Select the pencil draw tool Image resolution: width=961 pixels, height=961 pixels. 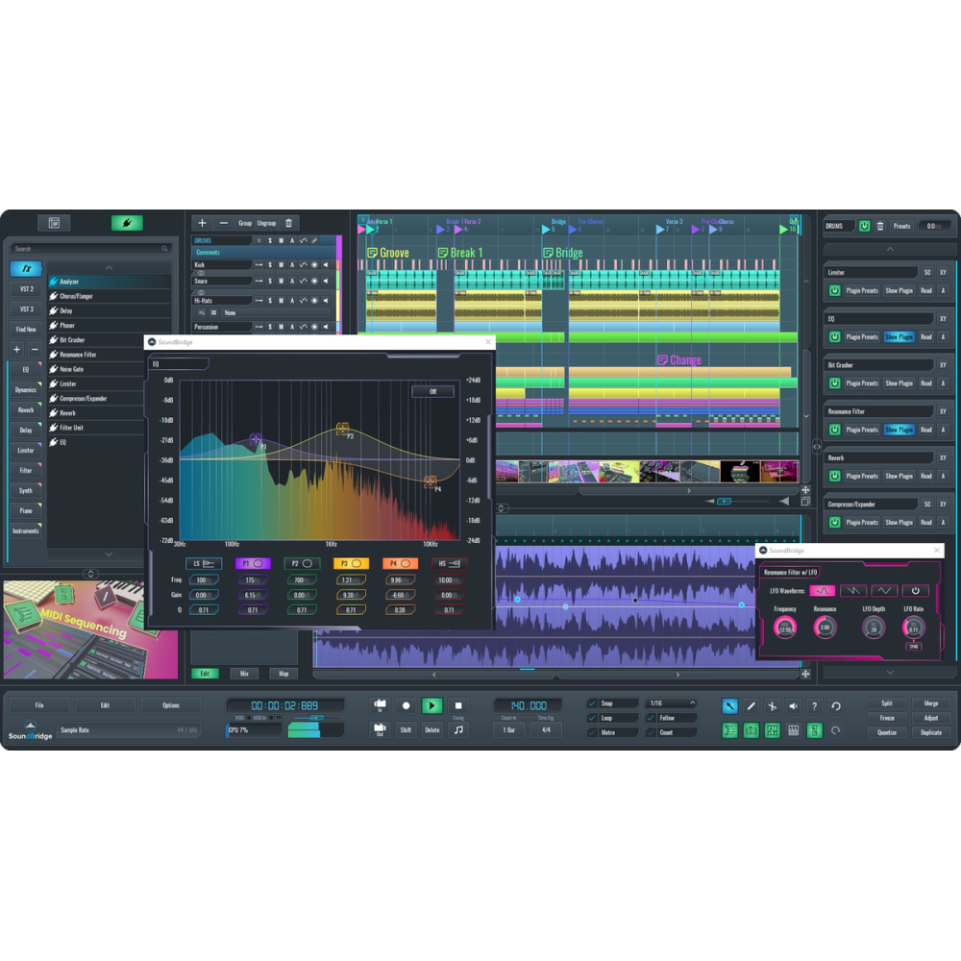click(751, 705)
